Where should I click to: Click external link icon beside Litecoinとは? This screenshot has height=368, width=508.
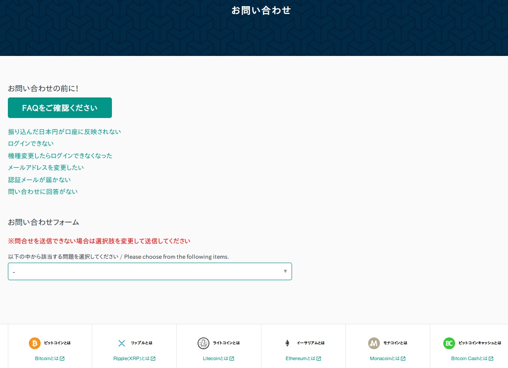[232, 359]
